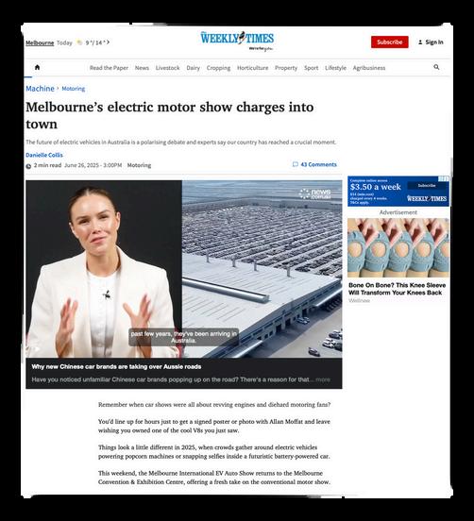The height and width of the screenshot is (521, 474).
Task: Open the Motoring breadcrumb link
Action: (x=74, y=89)
